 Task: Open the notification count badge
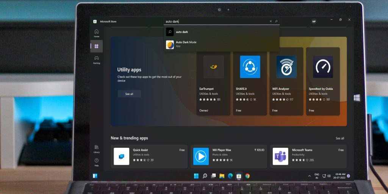tap(349, 176)
